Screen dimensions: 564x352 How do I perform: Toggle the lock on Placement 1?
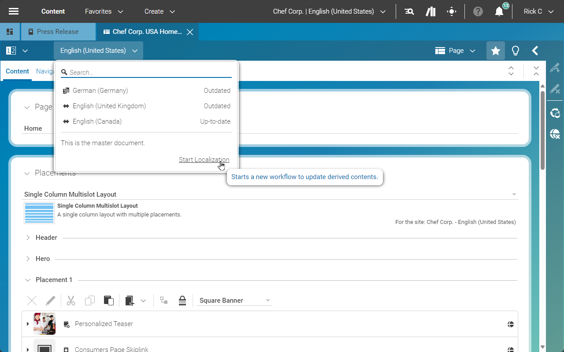(182, 301)
